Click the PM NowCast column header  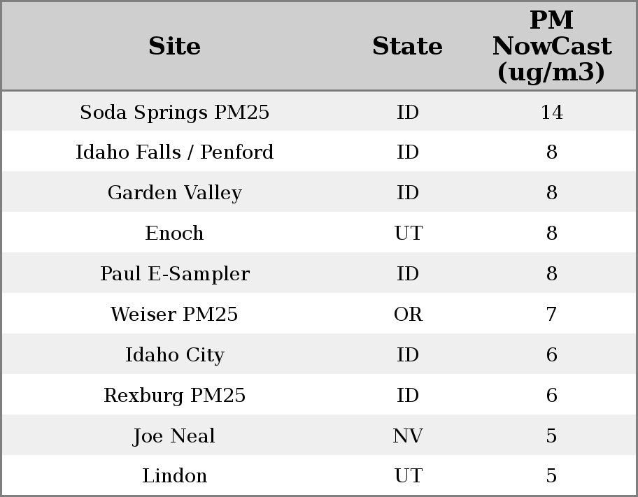(551, 46)
